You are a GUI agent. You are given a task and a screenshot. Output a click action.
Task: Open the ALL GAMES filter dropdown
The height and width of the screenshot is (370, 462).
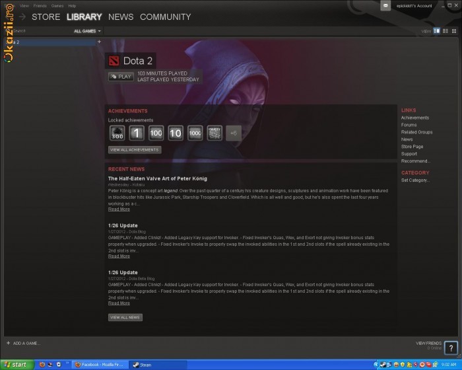87,31
